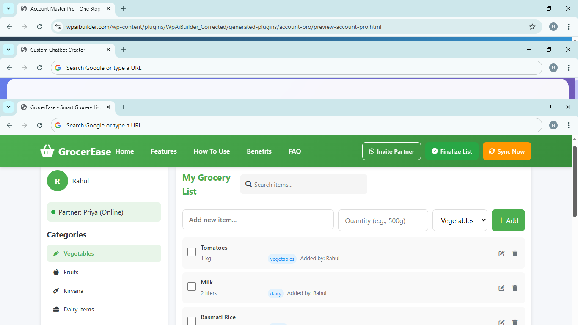Open Chrome's three-dot menu in GrocerEase window
578x325 pixels.
[569, 125]
